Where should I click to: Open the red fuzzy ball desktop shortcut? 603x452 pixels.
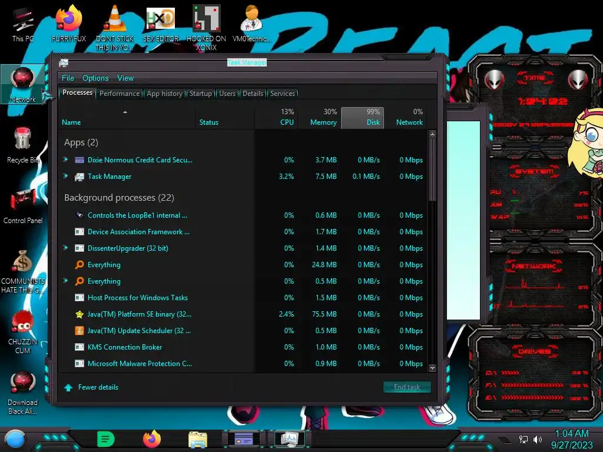(x=23, y=332)
